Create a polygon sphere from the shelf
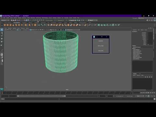The height and width of the screenshot is (117, 156). coord(5,25)
